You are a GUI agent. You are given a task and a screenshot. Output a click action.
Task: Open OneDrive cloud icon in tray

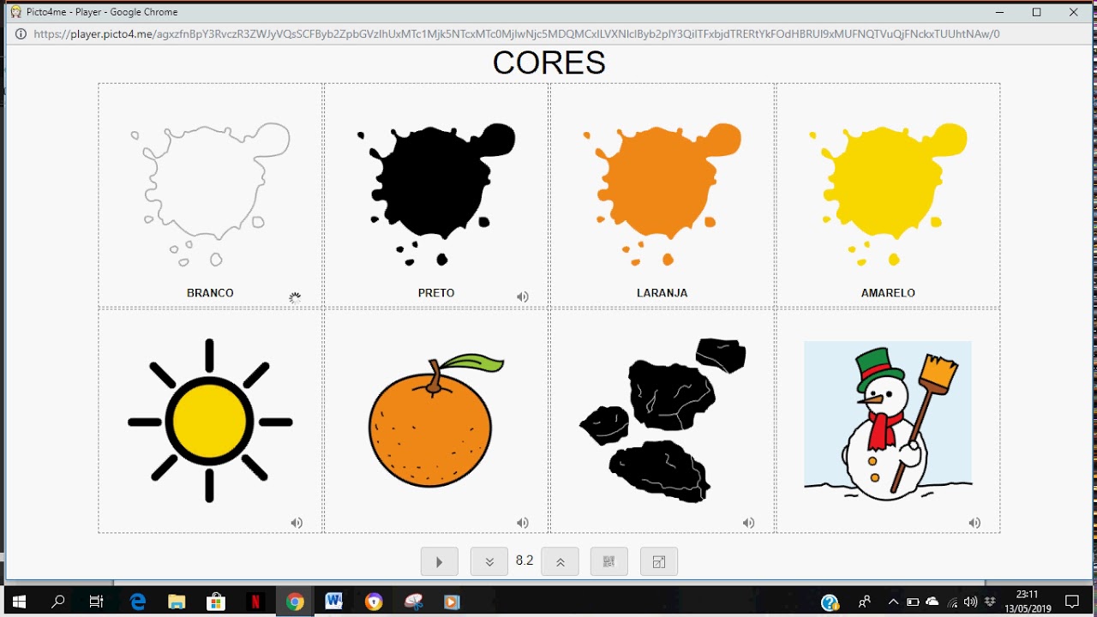[x=932, y=602]
